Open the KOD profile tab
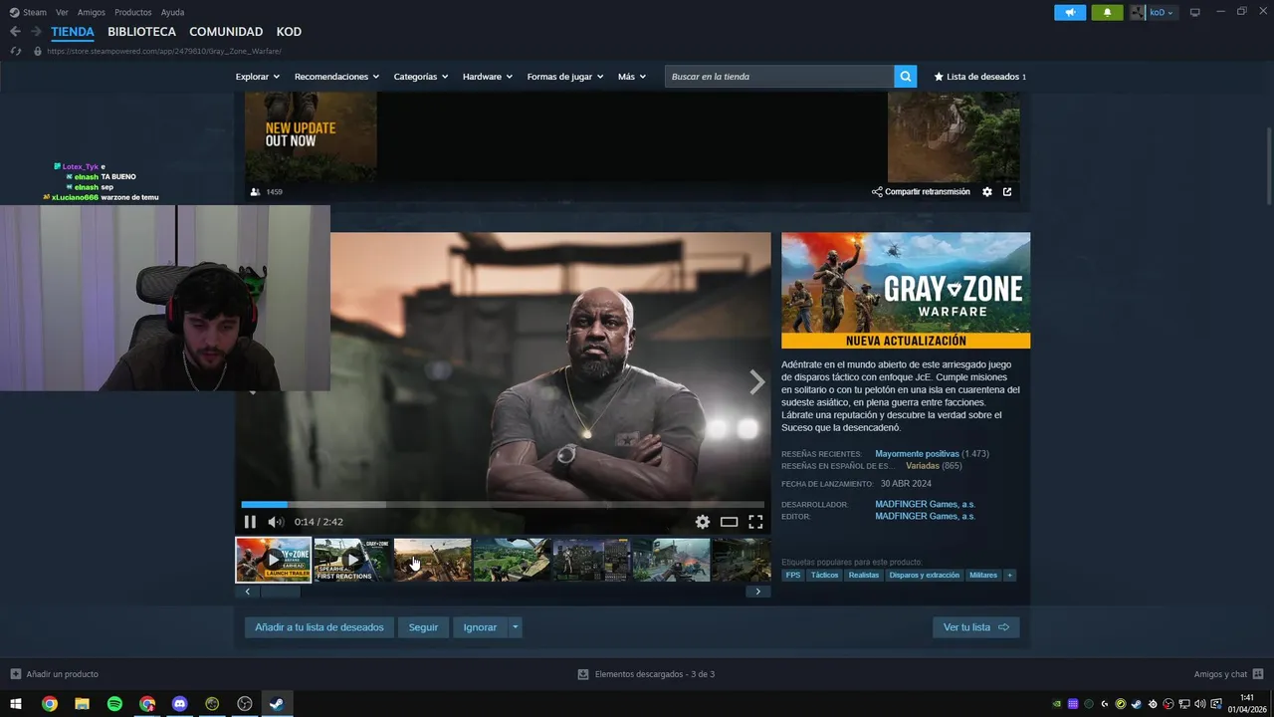The width and height of the screenshot is (1274, 717). click(289, 32)
